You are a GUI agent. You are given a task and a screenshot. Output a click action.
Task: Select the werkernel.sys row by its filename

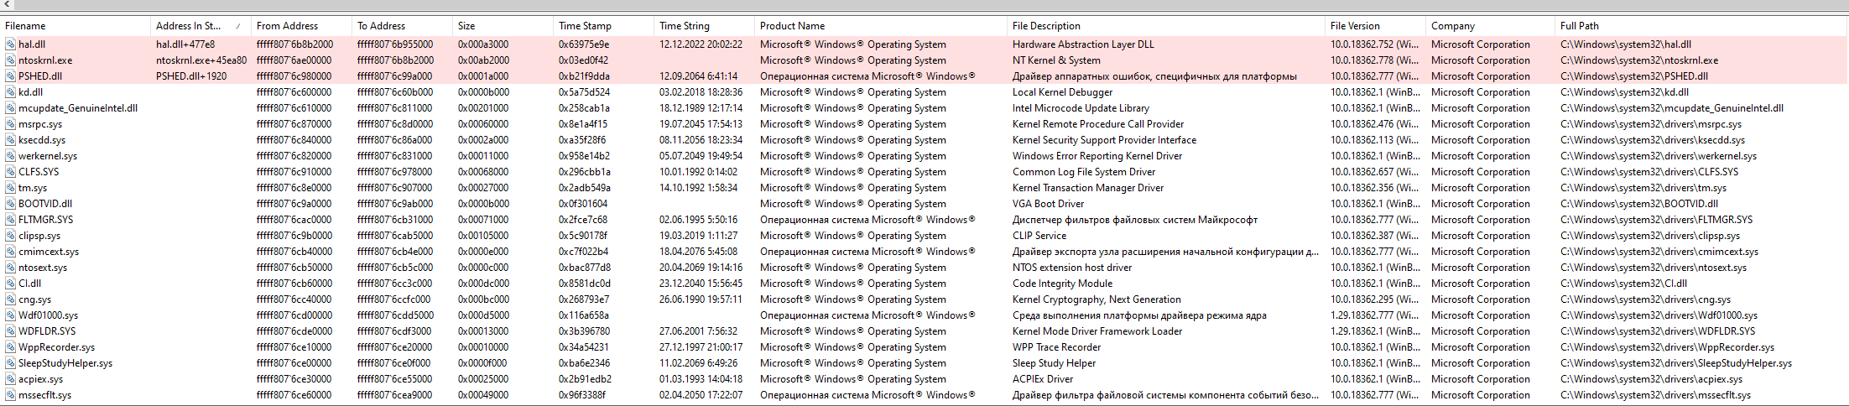click(48, 156)
